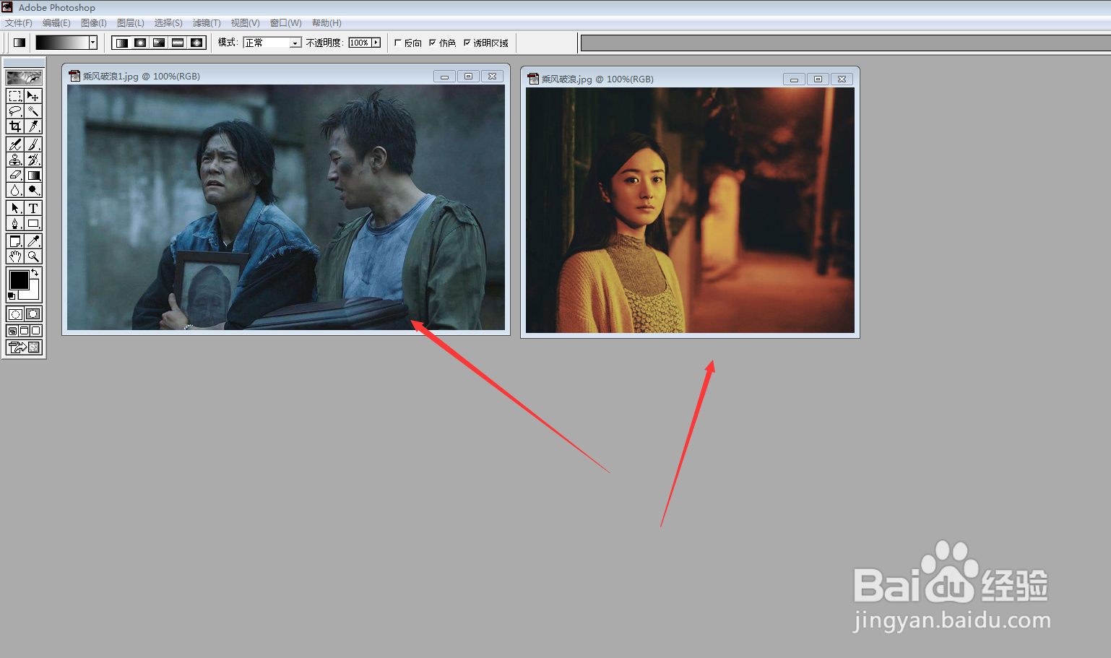
Task: Select the Rectangle shape tool
Action: pyautogui.click(x=33, y=223)
